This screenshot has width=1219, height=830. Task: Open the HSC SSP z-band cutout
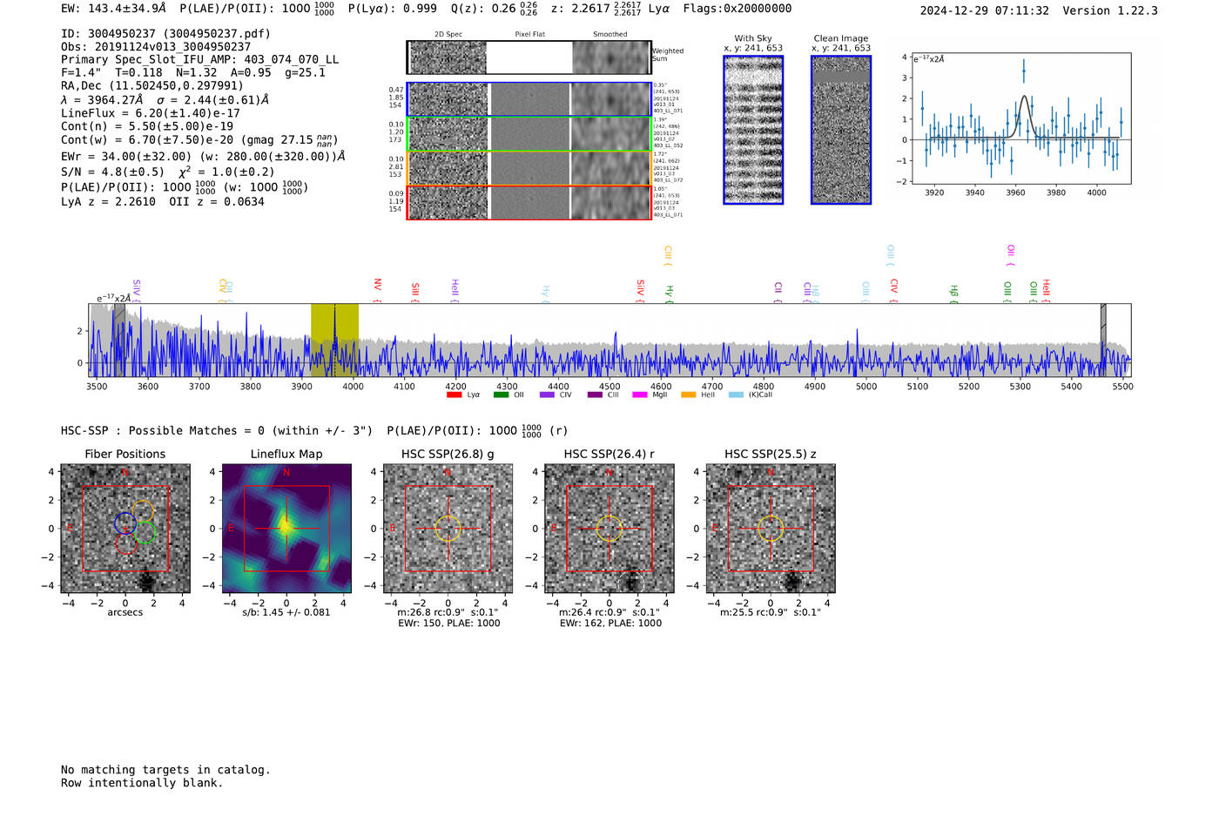pyautogui.click(x=771, y=529)
